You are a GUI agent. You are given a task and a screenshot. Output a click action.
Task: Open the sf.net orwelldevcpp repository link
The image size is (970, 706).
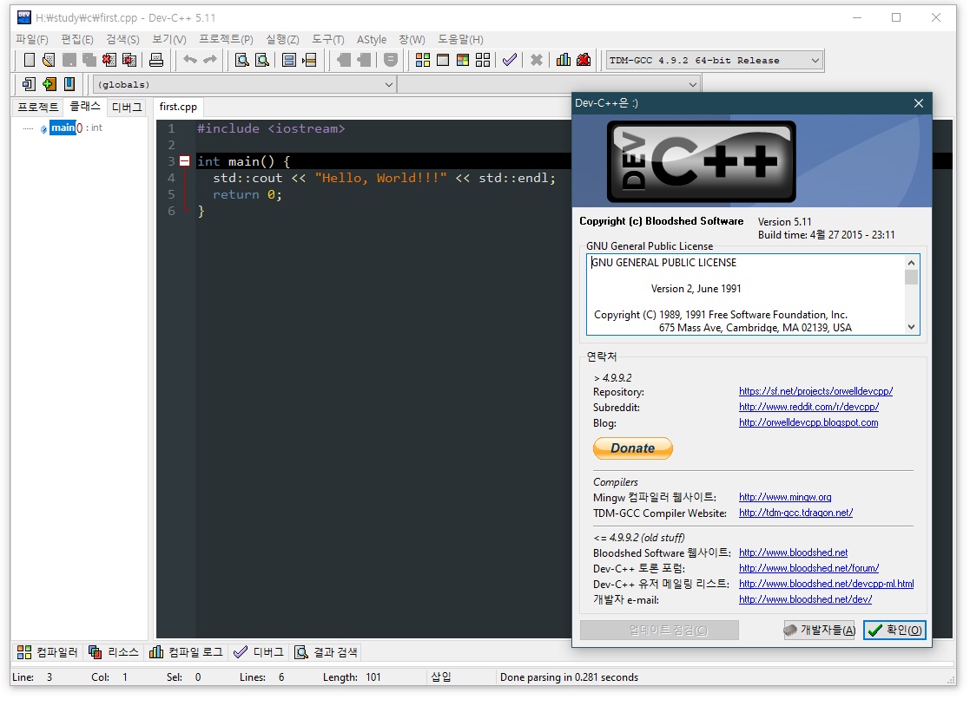tap(816, 392)
